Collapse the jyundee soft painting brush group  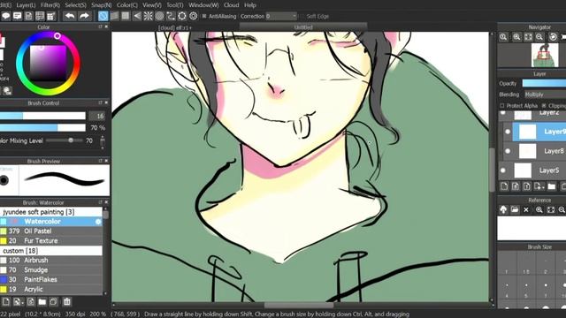(51, 212)
